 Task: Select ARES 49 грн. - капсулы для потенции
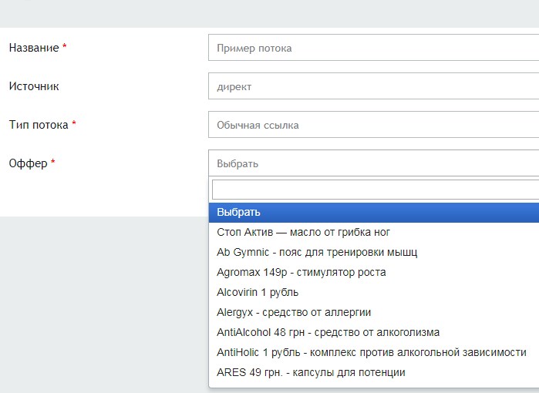pyautogui.click(x=311, y=372)
